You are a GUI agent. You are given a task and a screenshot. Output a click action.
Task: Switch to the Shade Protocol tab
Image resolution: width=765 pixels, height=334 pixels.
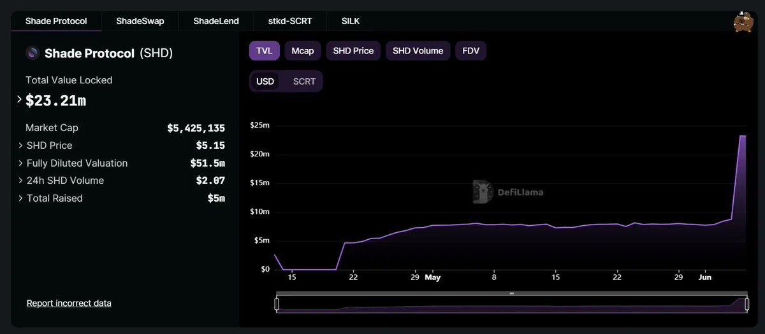click(56, 21)
